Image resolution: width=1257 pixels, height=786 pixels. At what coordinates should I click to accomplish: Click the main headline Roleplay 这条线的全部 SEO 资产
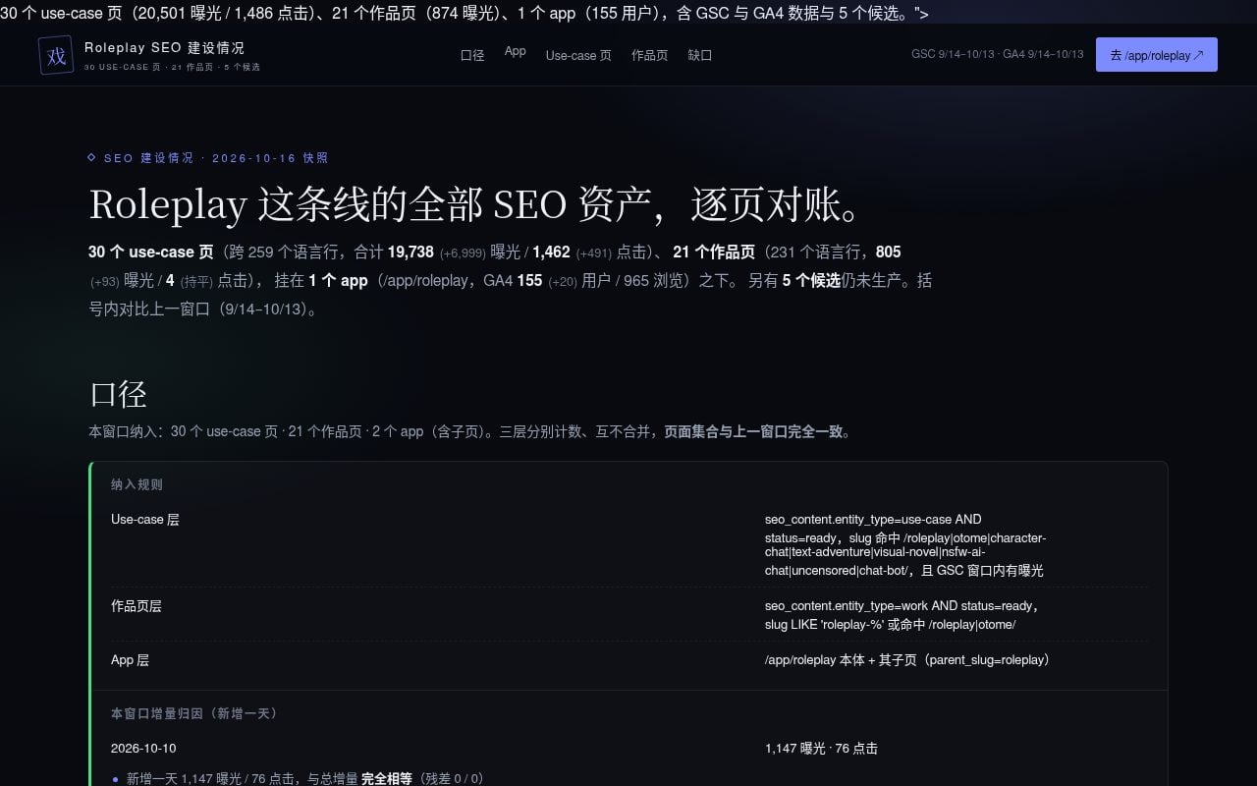(476, 203)
